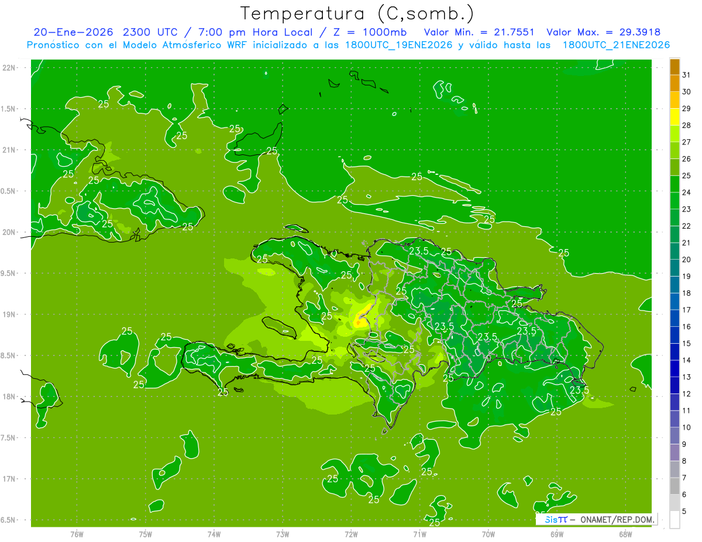Click the '70W' longitude axis label

488,534
